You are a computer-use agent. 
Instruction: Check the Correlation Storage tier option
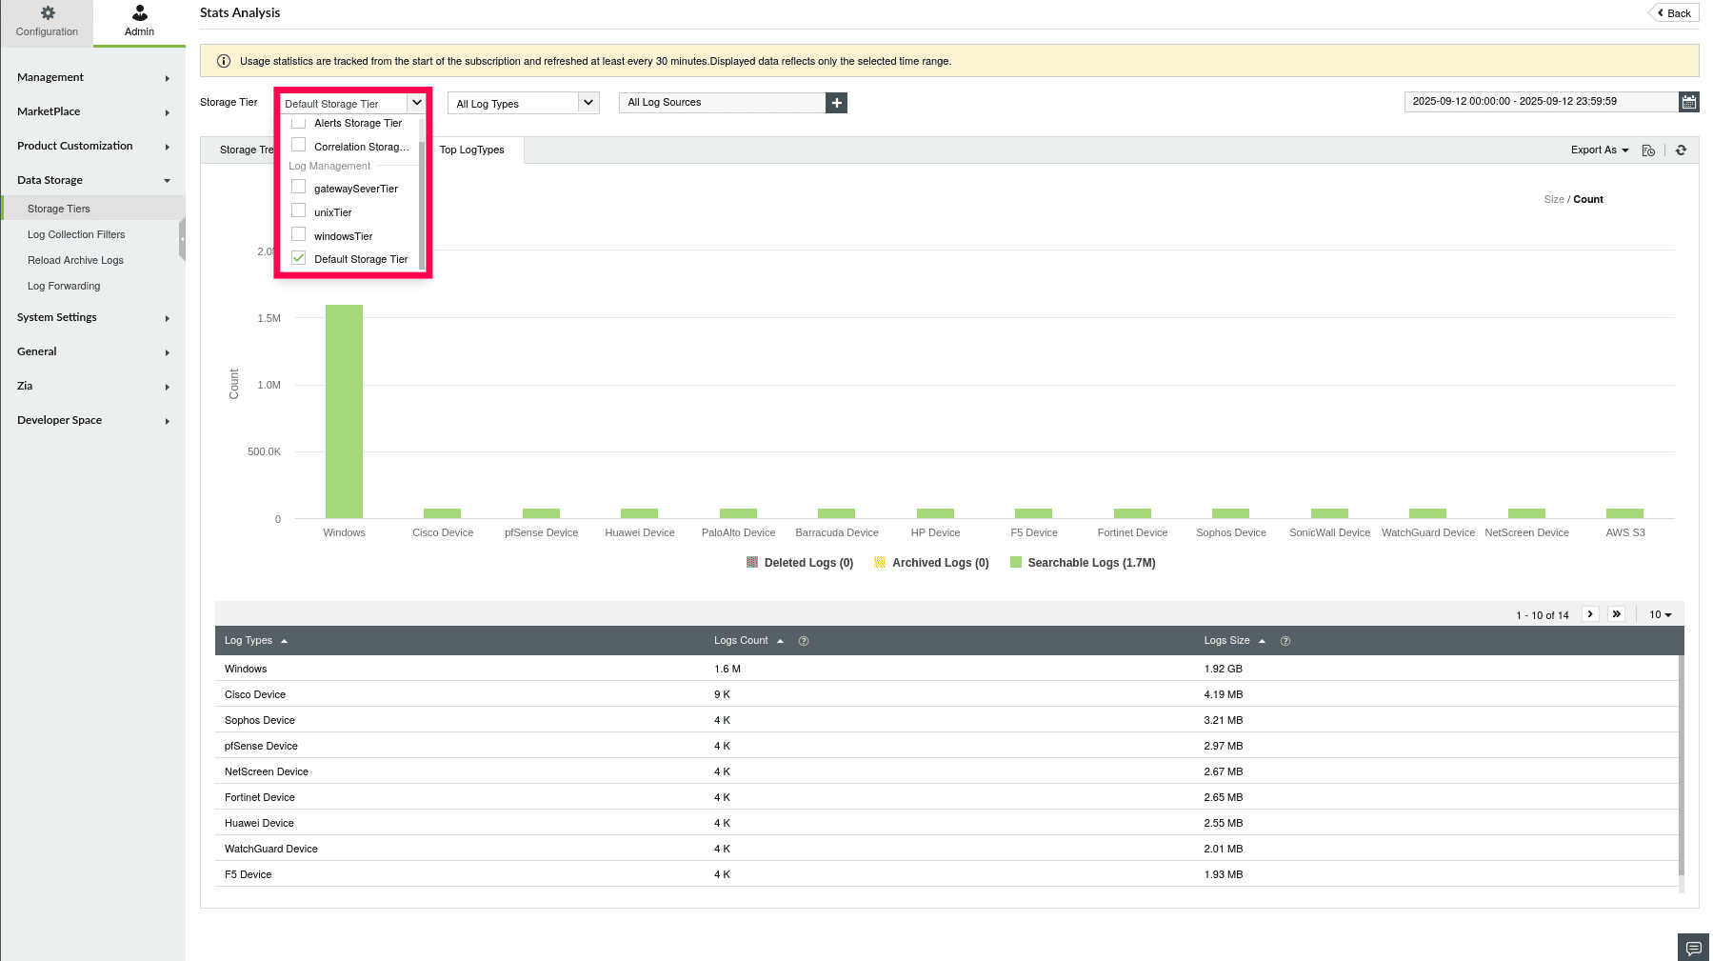pyautogui.click(x=299, y=145)
